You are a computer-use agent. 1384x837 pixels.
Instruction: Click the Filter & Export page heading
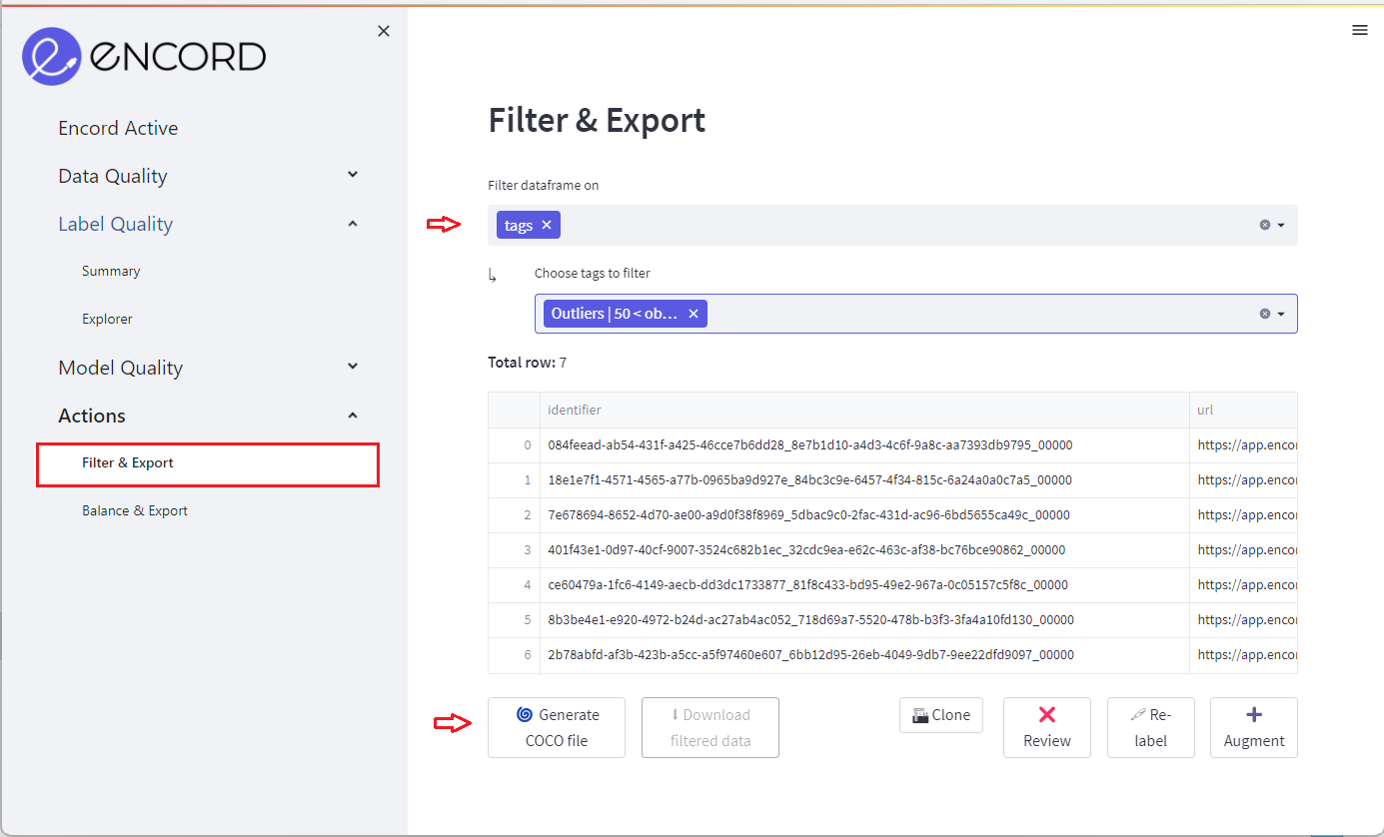click(x=597, y=120)
